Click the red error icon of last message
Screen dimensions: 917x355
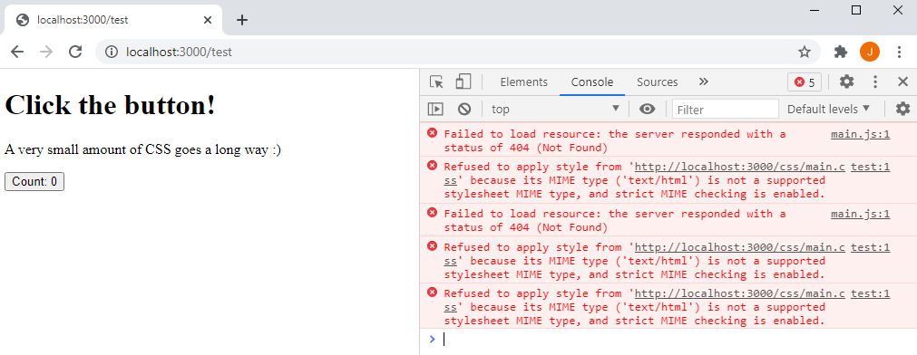[432, 293]
